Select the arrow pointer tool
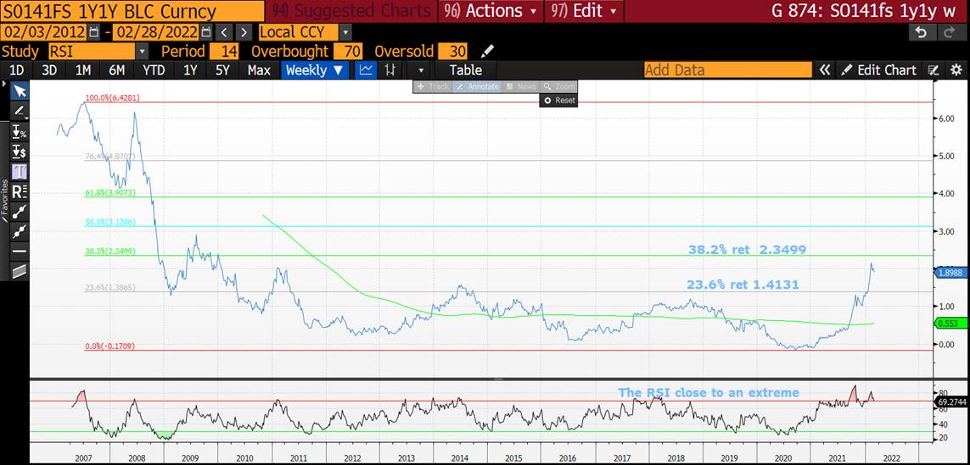 [x=20, y=92]
